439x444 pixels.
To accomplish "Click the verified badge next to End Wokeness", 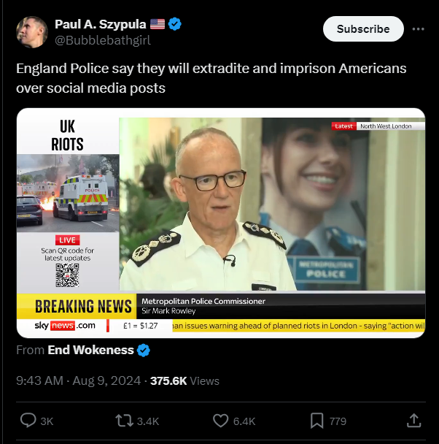I will click(144, 351).
